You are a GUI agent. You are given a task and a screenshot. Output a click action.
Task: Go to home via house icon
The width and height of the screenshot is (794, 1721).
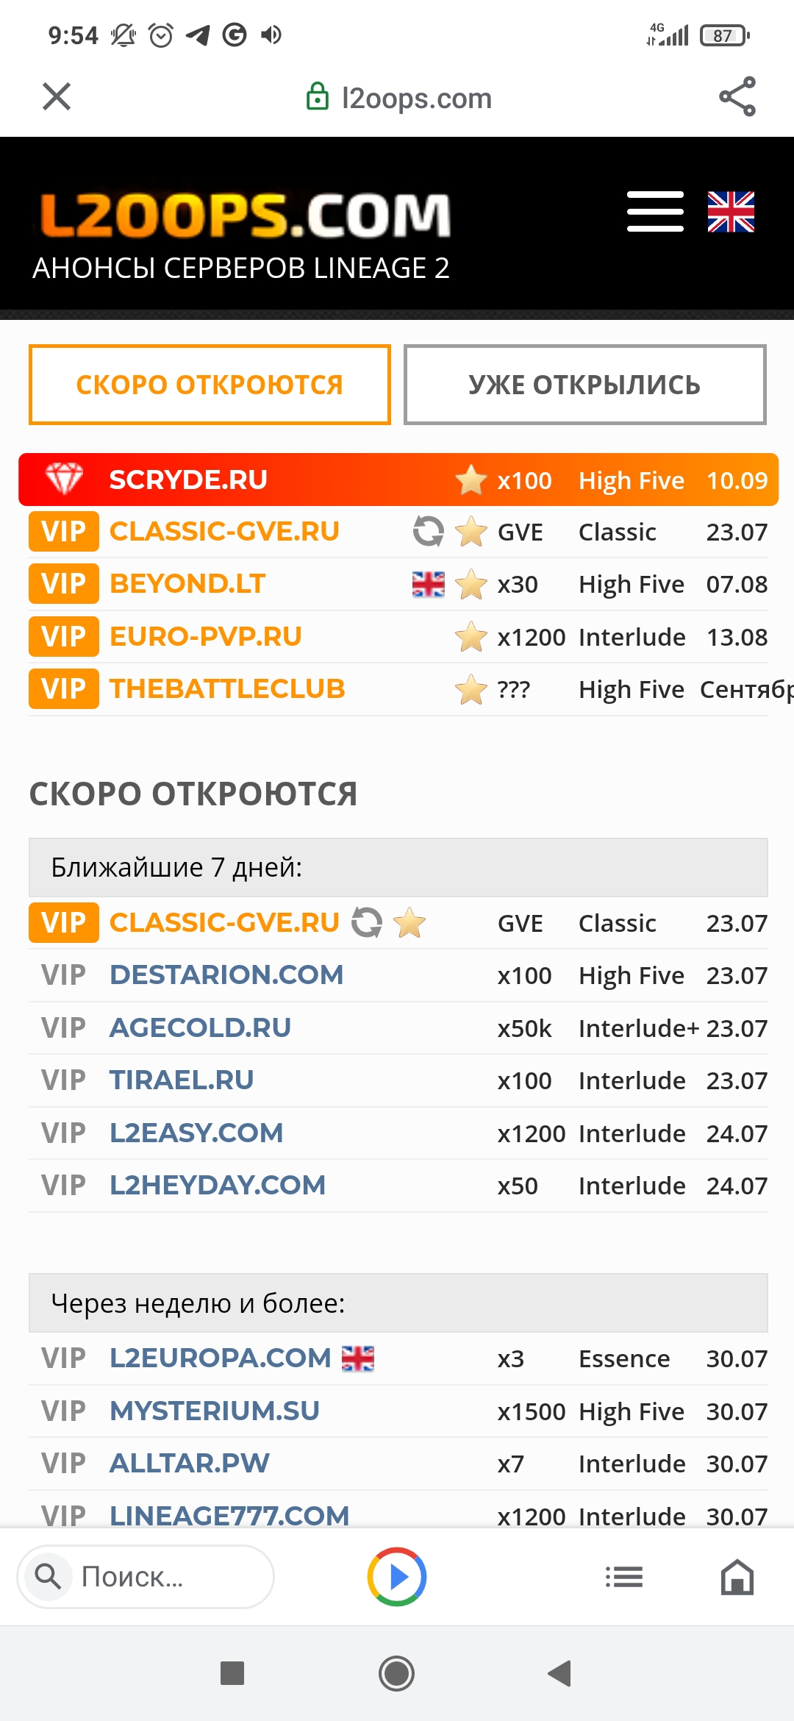pyautogui.click(x=737, y=1577)
